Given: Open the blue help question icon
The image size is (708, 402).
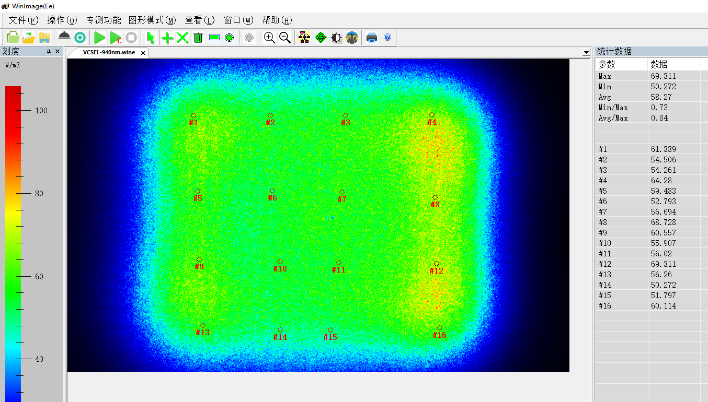Looking at the screenshot, I should [x=387, y=38].
